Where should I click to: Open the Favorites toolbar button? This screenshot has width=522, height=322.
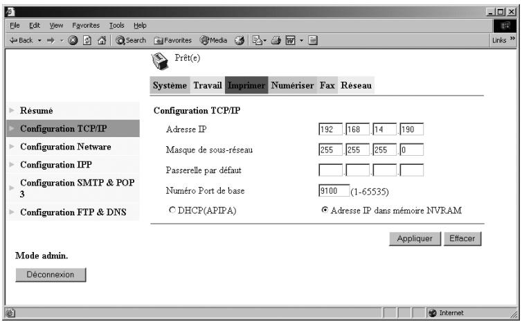tap(173, 40)
